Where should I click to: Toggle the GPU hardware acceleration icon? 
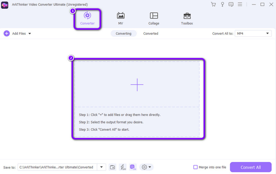[x=133, y=167]
